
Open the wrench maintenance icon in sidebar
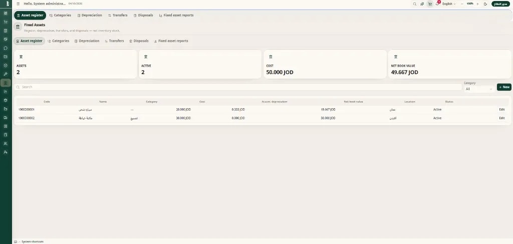[x=6, y=74]
